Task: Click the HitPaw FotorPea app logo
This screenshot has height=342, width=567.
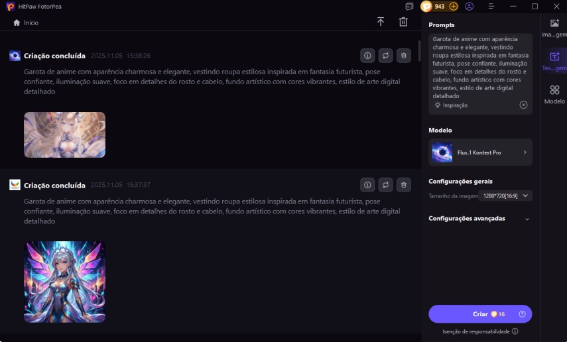Action: coord(11,6)
